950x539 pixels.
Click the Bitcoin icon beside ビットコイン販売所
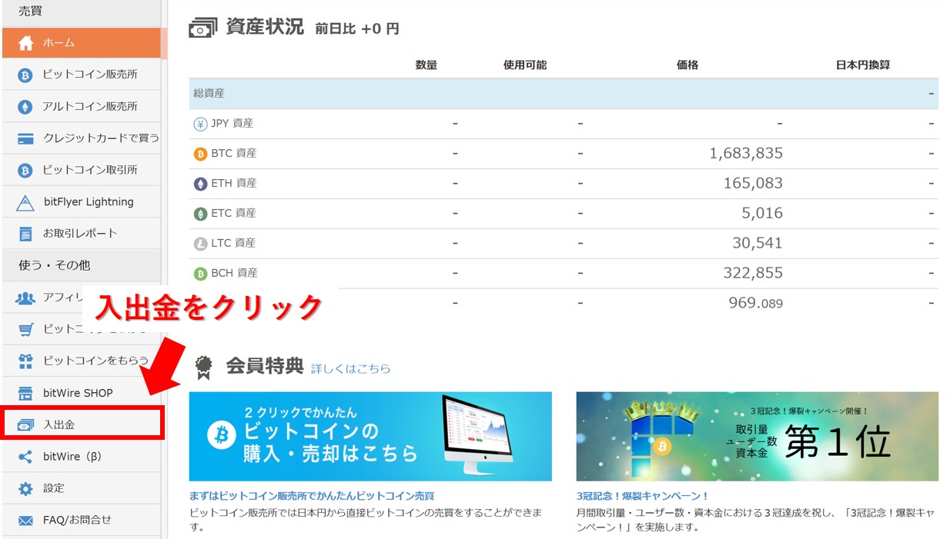pos(25,75)
